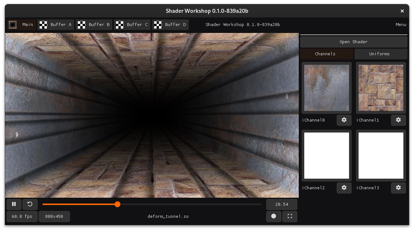Click the 20.54 time value field

click(282, 204)
